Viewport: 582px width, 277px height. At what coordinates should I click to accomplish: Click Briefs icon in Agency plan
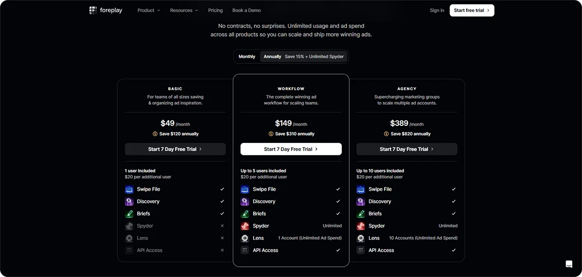pos(361,214)
